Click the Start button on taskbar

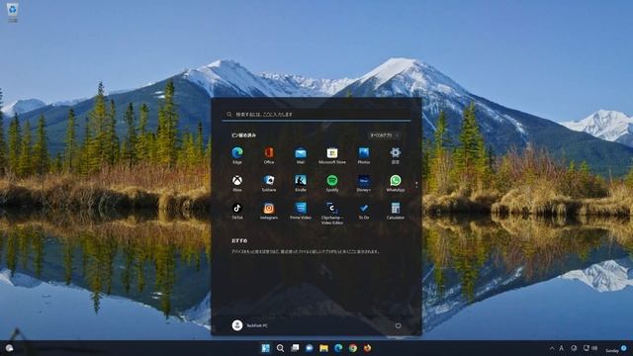pos(265,348)
